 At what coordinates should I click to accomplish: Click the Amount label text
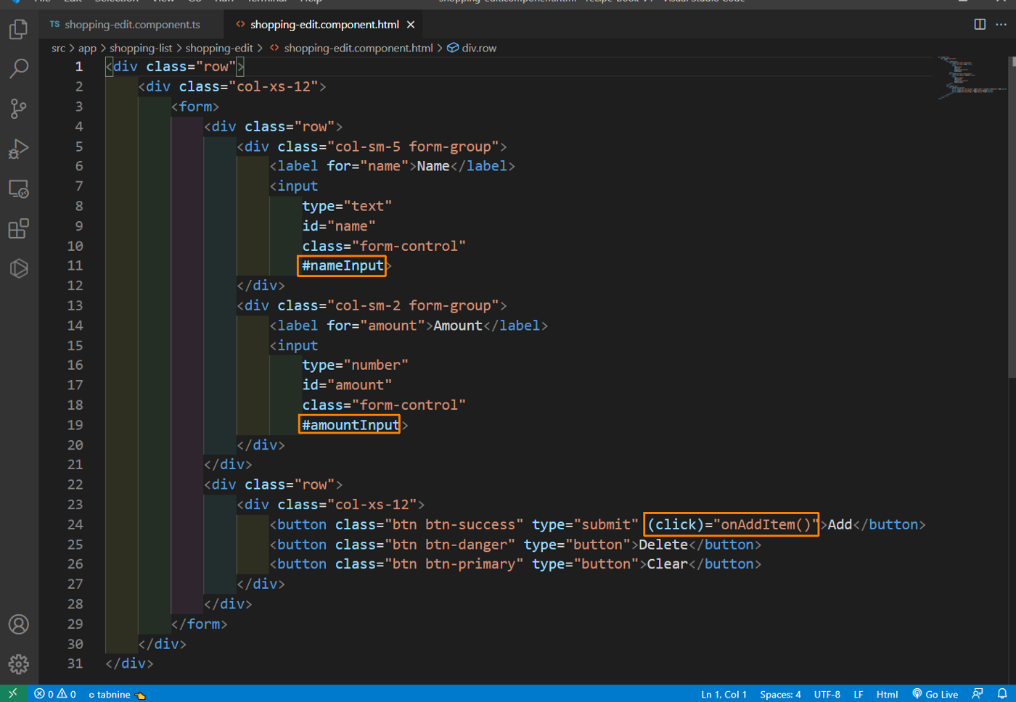click(x=458, y=326)
